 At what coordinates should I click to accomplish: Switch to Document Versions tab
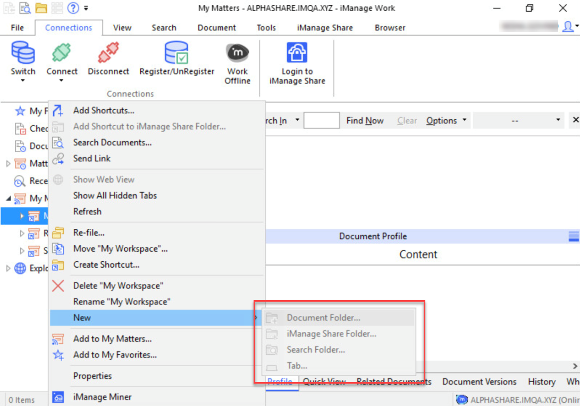(479, 382)
